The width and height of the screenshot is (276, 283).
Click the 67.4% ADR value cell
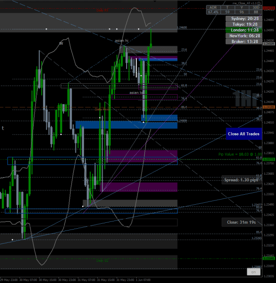[213, 12]
